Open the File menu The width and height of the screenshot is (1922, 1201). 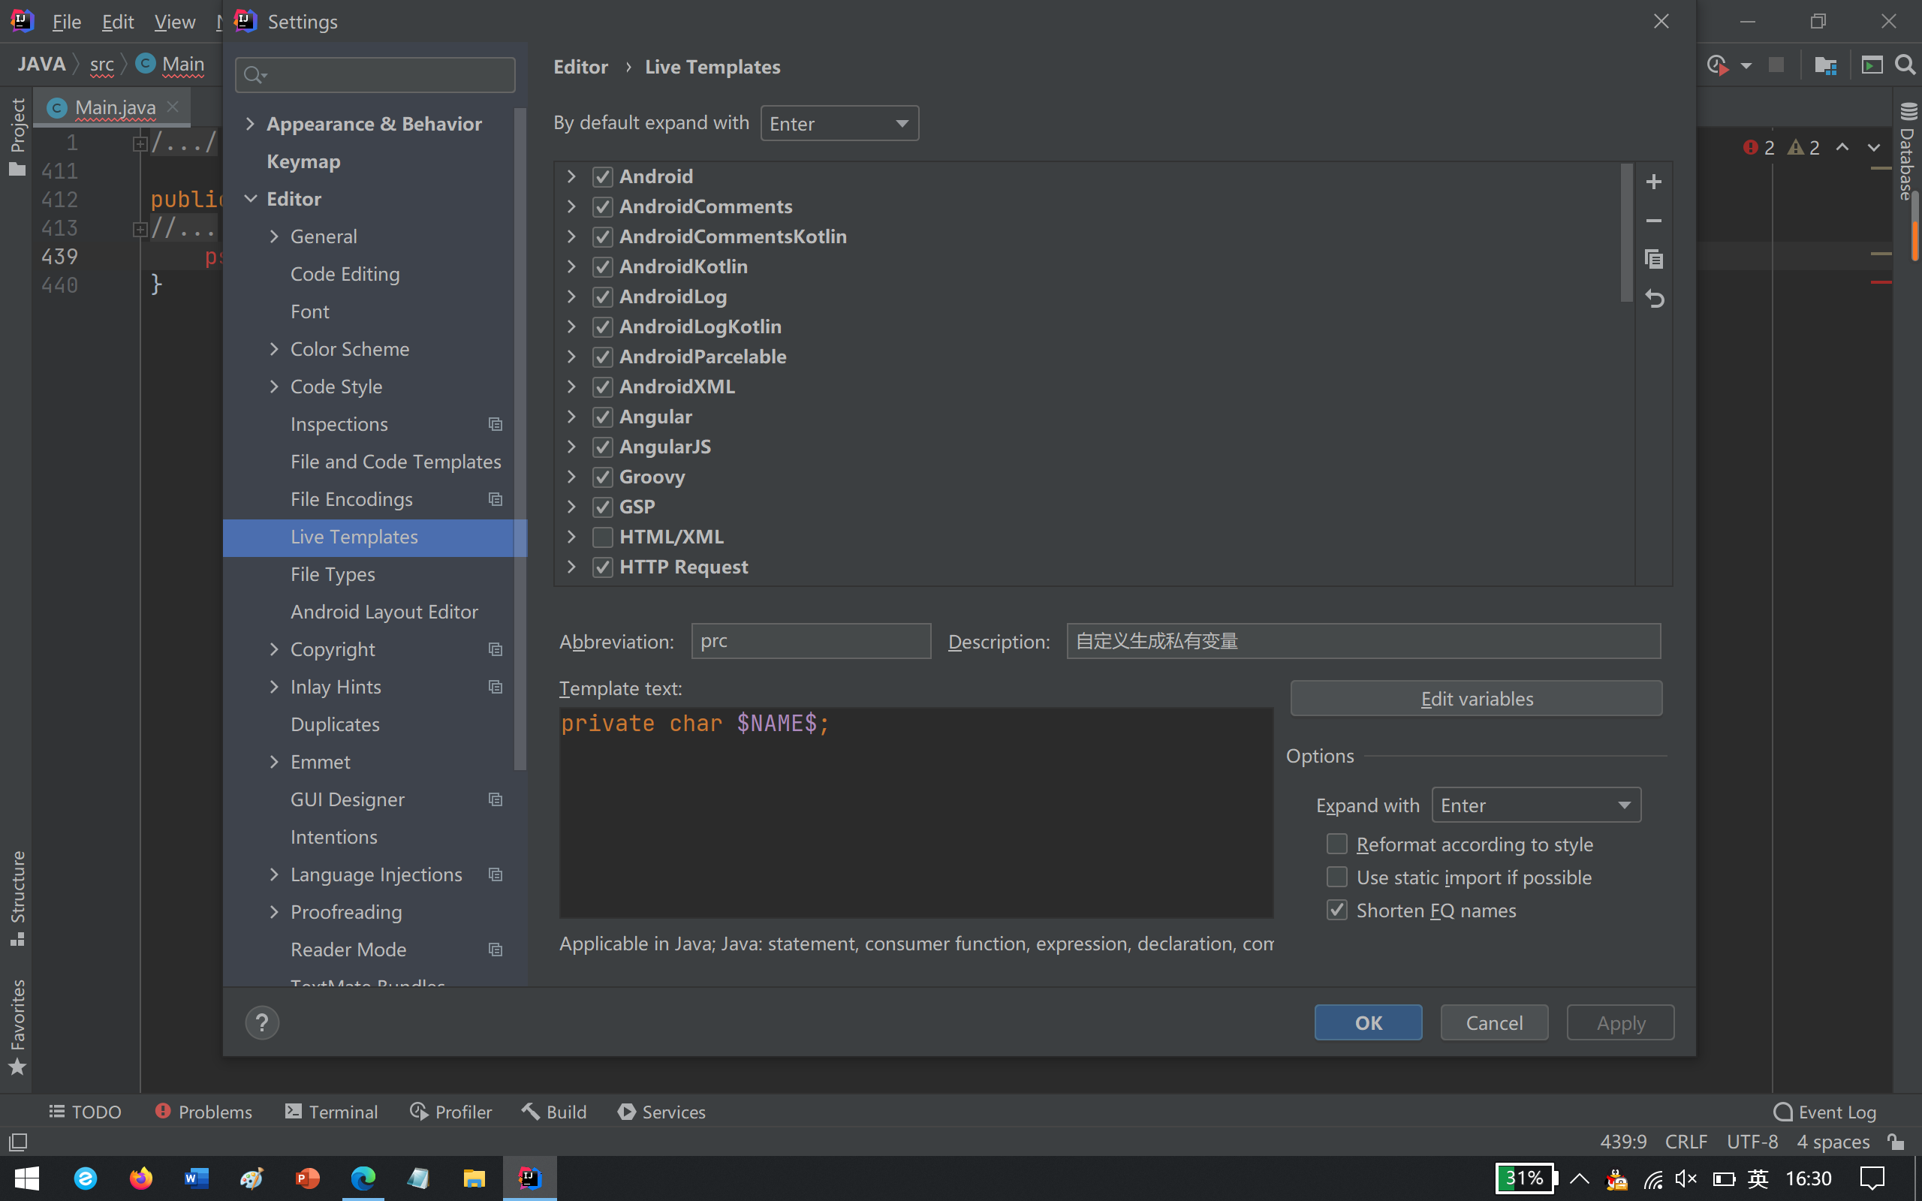click(66, 22)
